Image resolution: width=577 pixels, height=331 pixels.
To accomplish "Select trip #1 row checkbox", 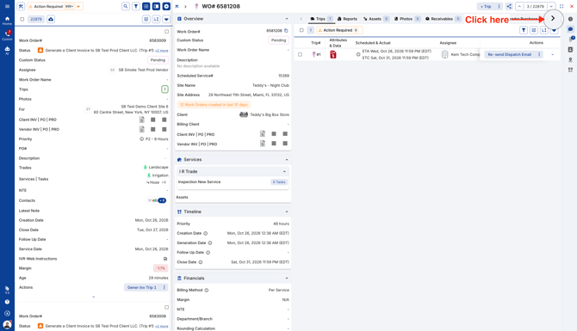I will 300,54.
